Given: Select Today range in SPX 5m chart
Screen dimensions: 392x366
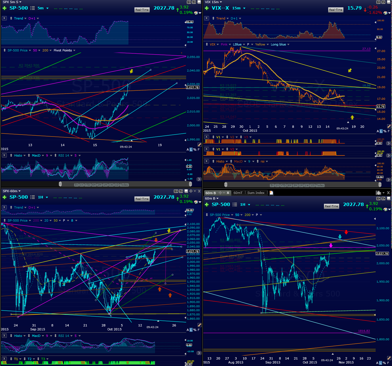Looking at the screenshot, I should tap(124, 185).
